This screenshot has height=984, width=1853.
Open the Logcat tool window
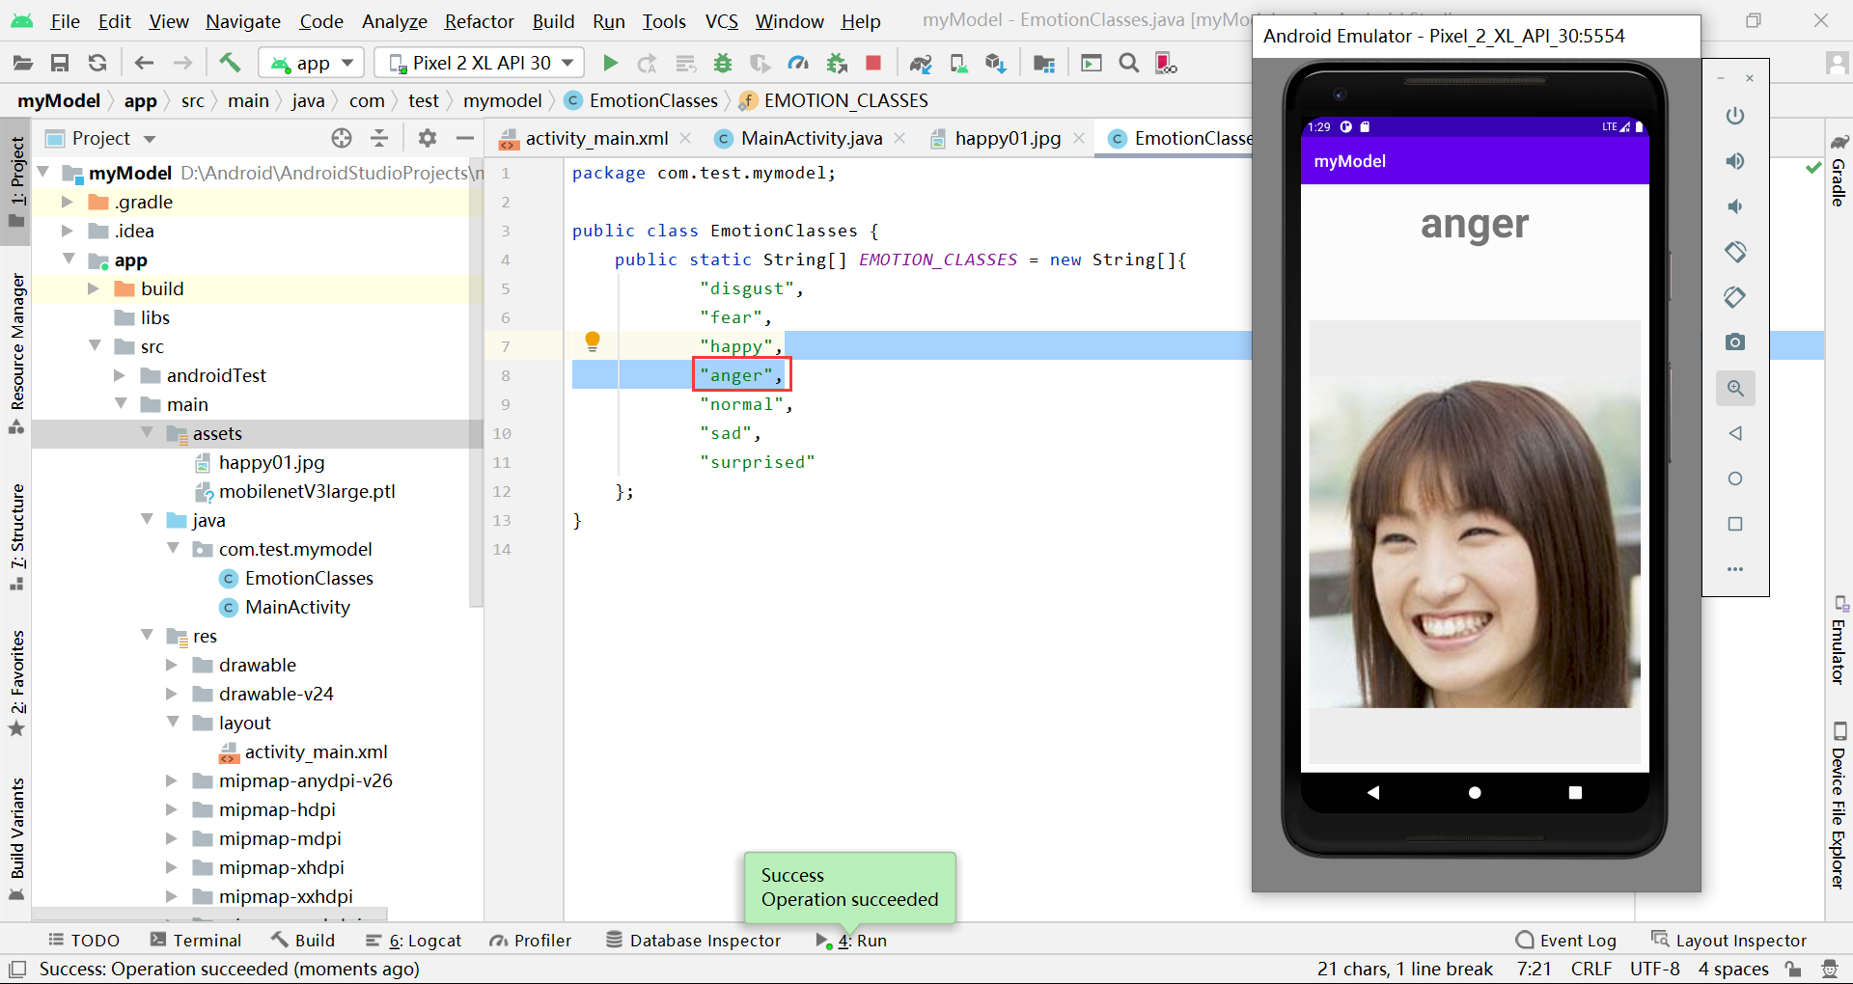(x=414, y=941)
